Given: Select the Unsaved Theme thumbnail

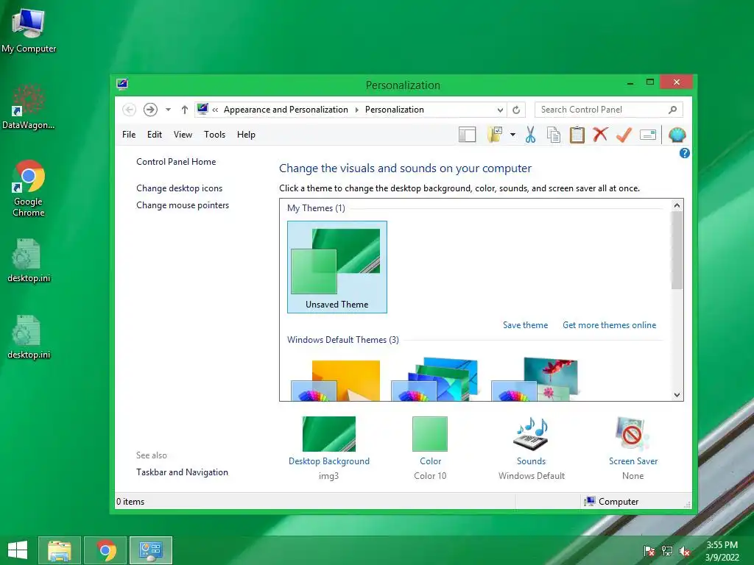Looking at the screenshot, I should pyautogui.click(x=337, y=266).
